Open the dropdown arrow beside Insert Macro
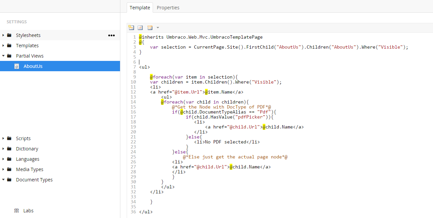Image resolution: width=433 pixels, height=218 pixels. [158, 28]
